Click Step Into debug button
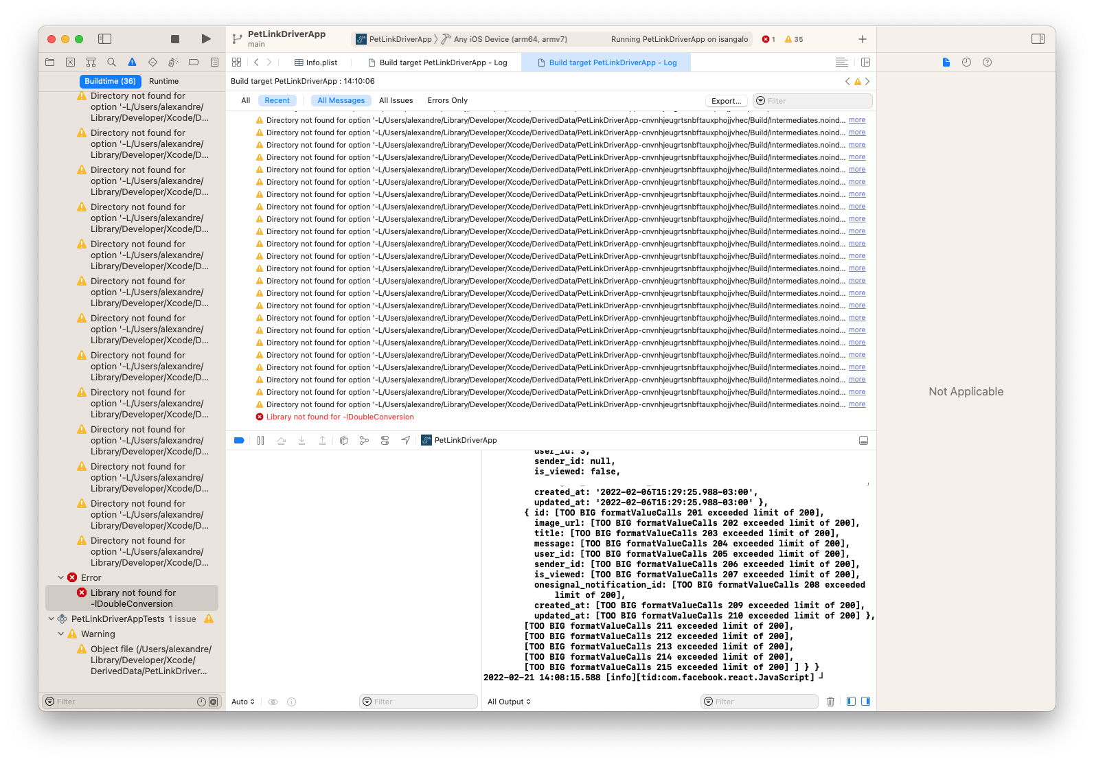The height and width of the screenshot is (762, 1094). pos(301,440)
